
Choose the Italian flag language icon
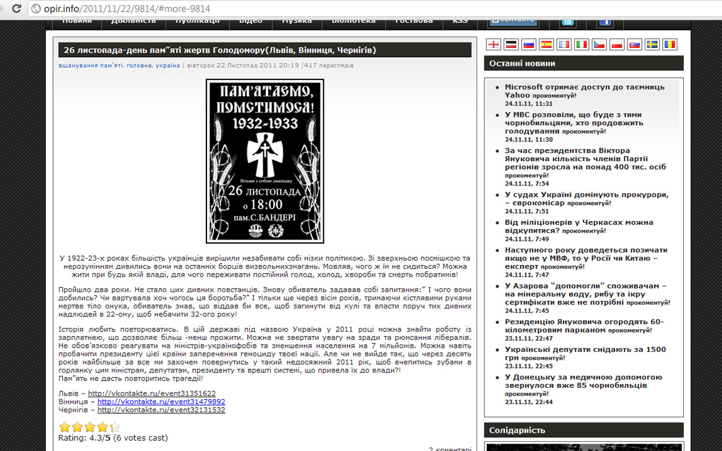pyautogui.click(x=581, y=45)
